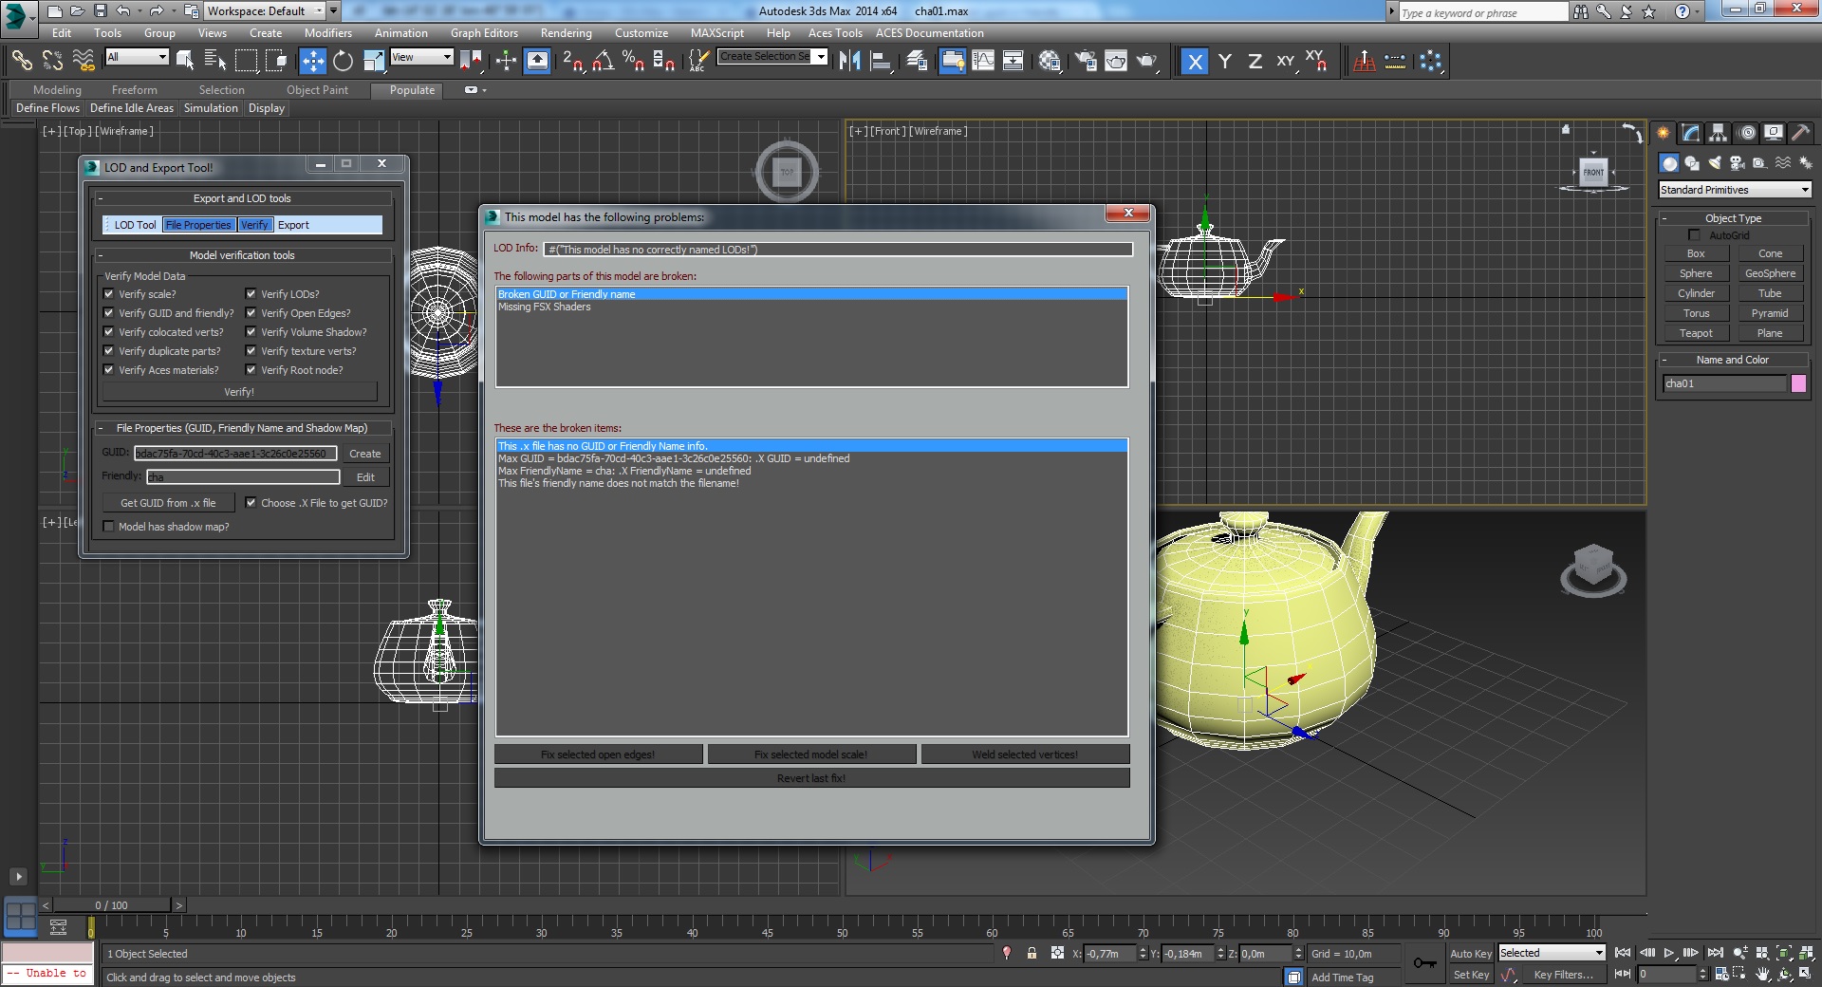This screenshot has width=1822, height=987.
Task: Click the time slider 0 / 100 handle
Action: (x=112, y=905)
